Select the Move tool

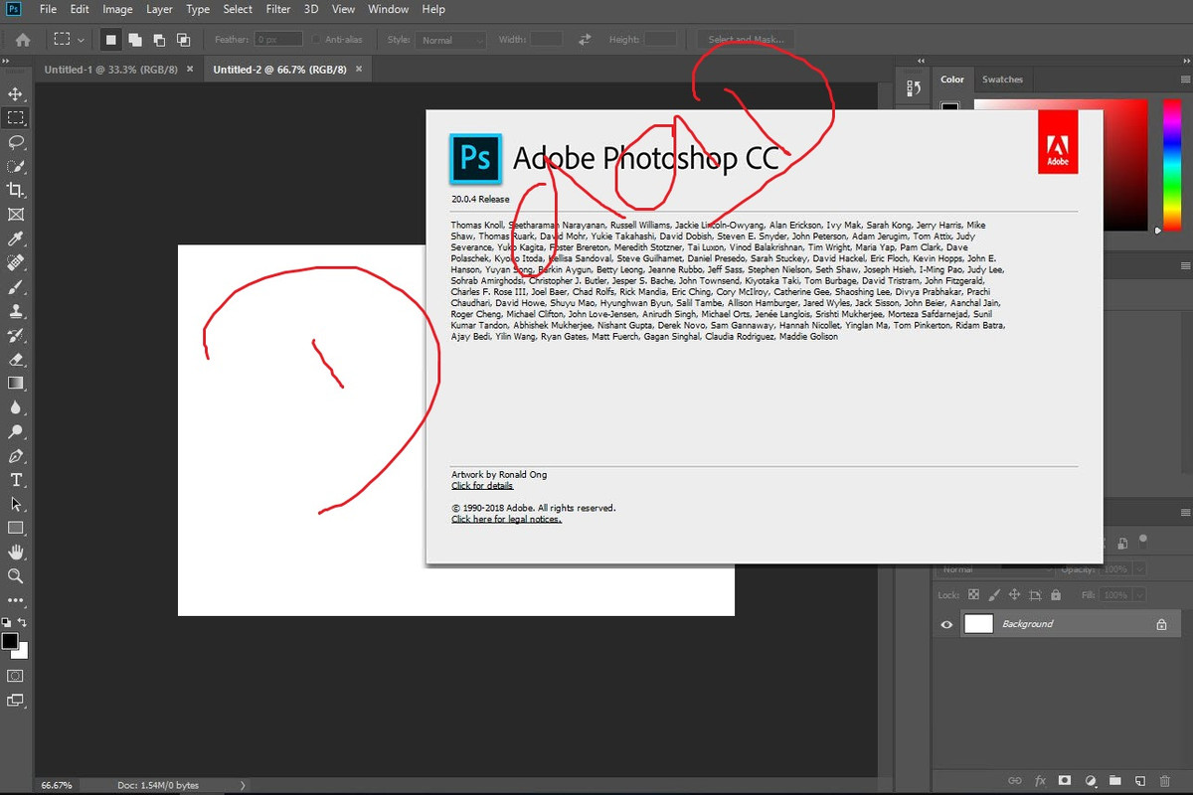click(16, 94)
